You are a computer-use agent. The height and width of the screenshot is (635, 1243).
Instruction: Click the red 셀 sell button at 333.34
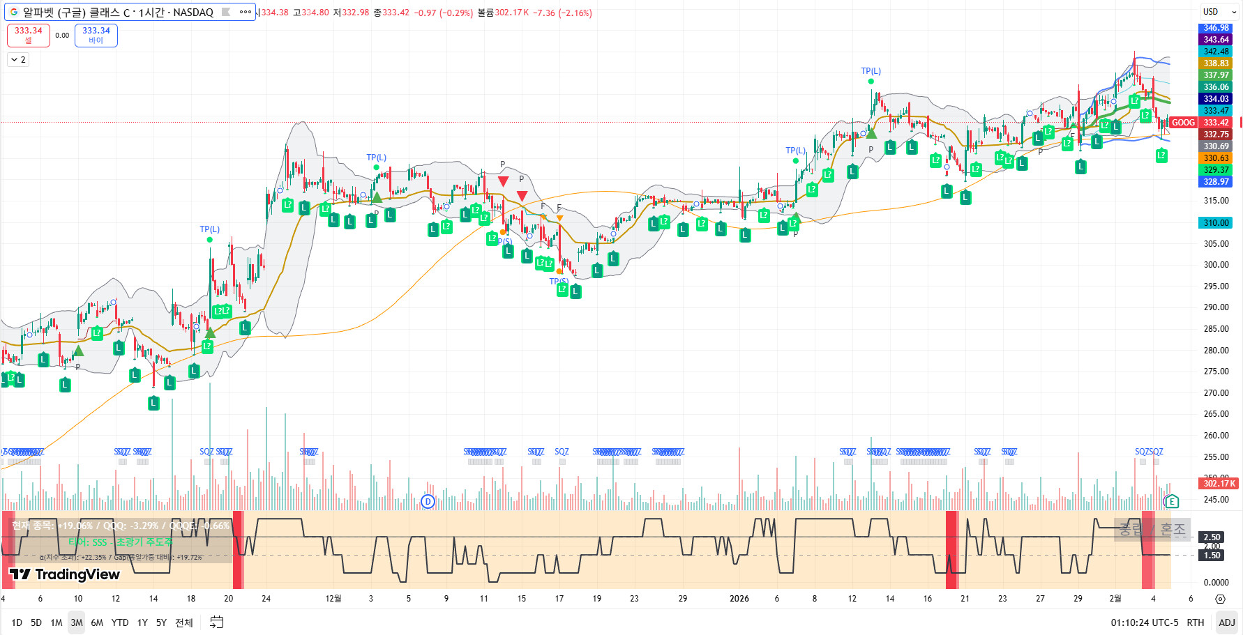tap(29, 35)
